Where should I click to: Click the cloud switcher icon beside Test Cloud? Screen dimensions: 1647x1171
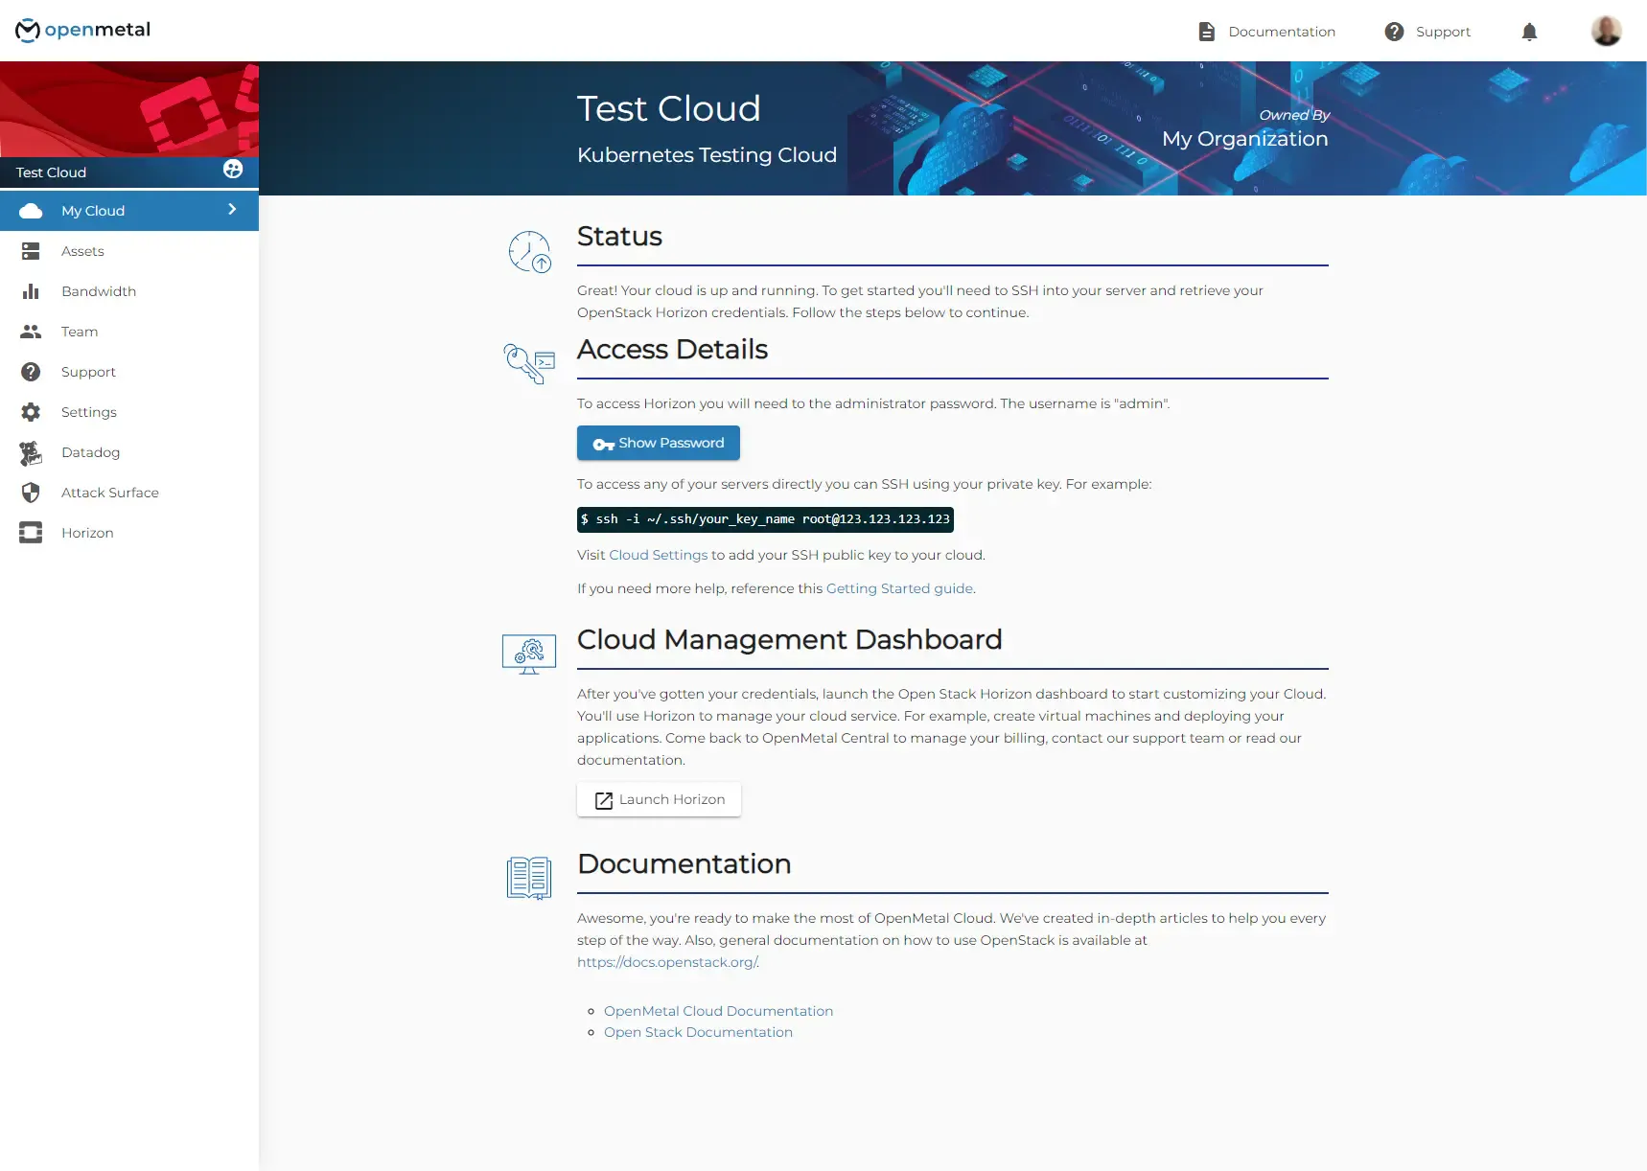(233, 170)
